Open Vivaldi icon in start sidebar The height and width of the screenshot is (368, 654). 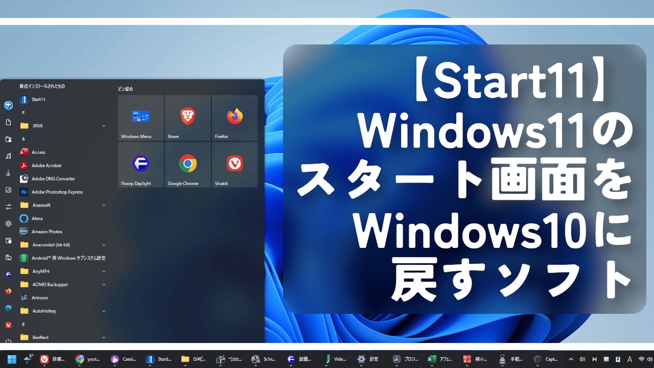click(x=8, y=325)
